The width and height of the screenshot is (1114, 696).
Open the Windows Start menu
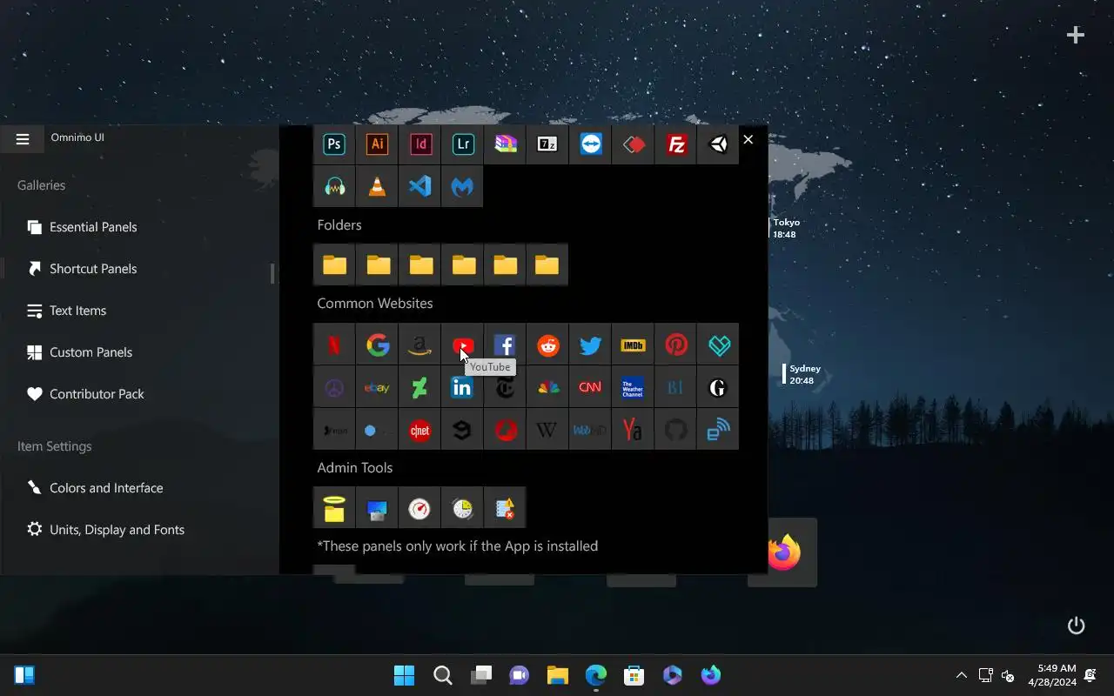coord(405,675)
